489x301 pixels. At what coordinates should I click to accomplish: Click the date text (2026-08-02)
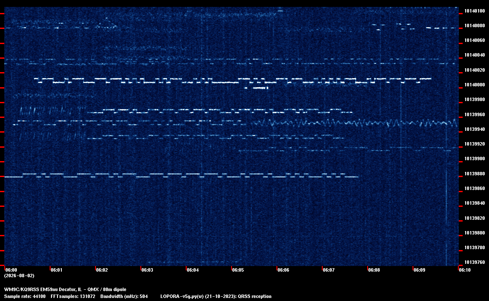(19, 276)
